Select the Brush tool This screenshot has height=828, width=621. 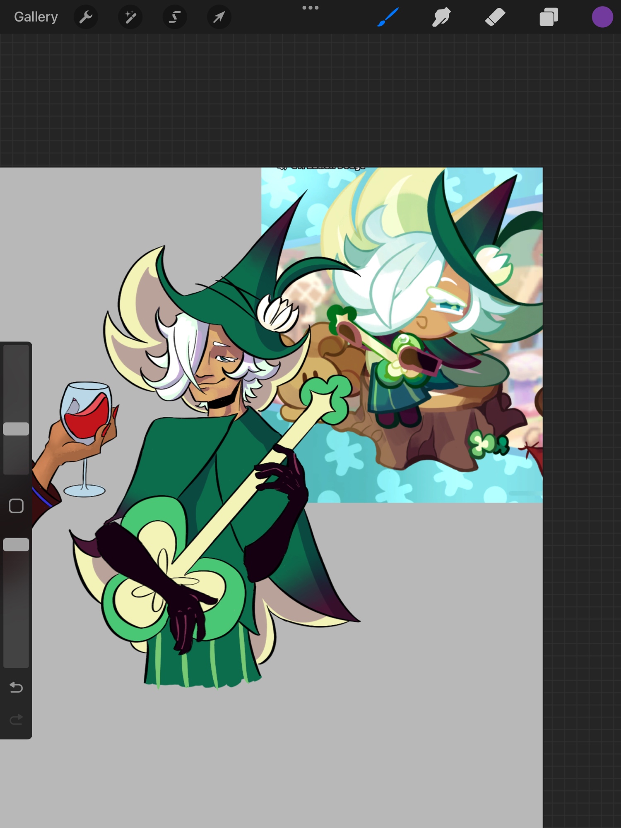[x=388, y=17]
